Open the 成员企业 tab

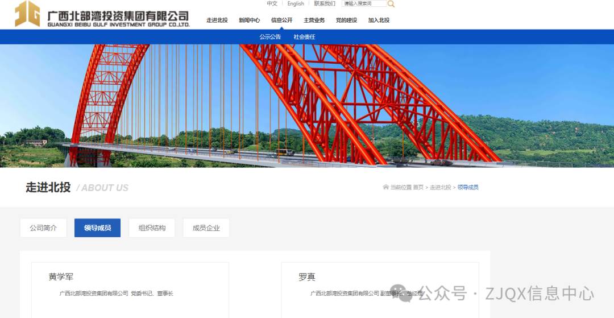(206, 228)
